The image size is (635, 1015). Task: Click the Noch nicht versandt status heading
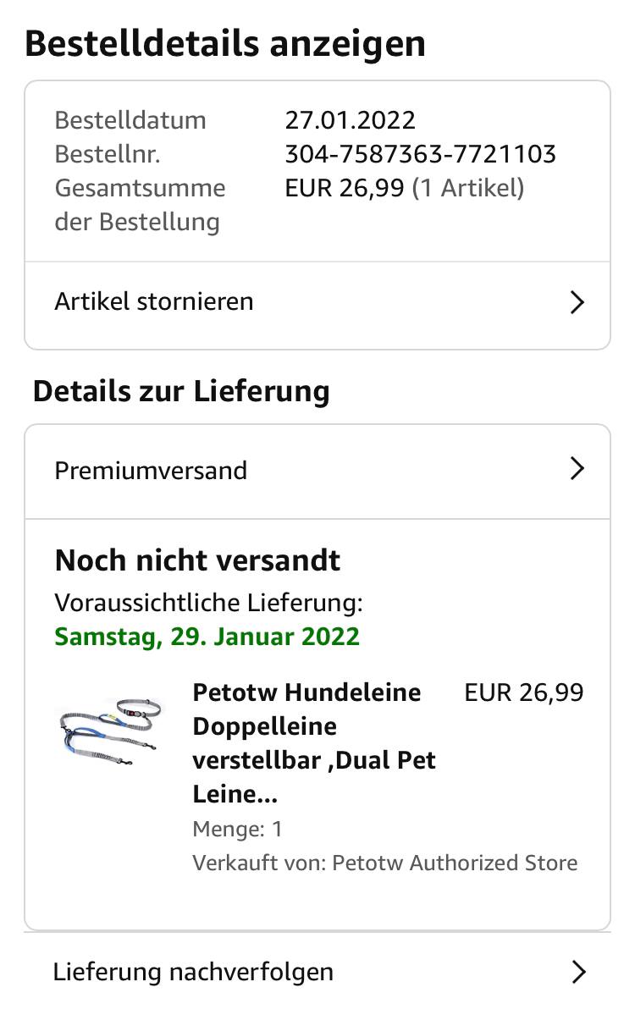click(x=197, y=560)
